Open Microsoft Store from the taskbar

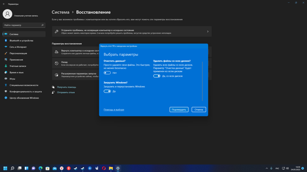(x=48, y=168)
